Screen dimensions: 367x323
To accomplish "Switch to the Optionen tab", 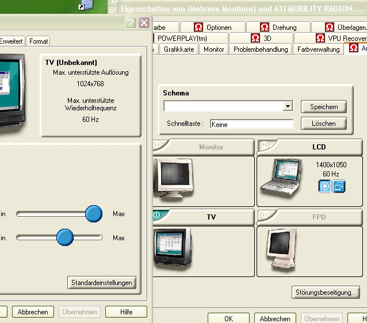I will click(212, 27).
